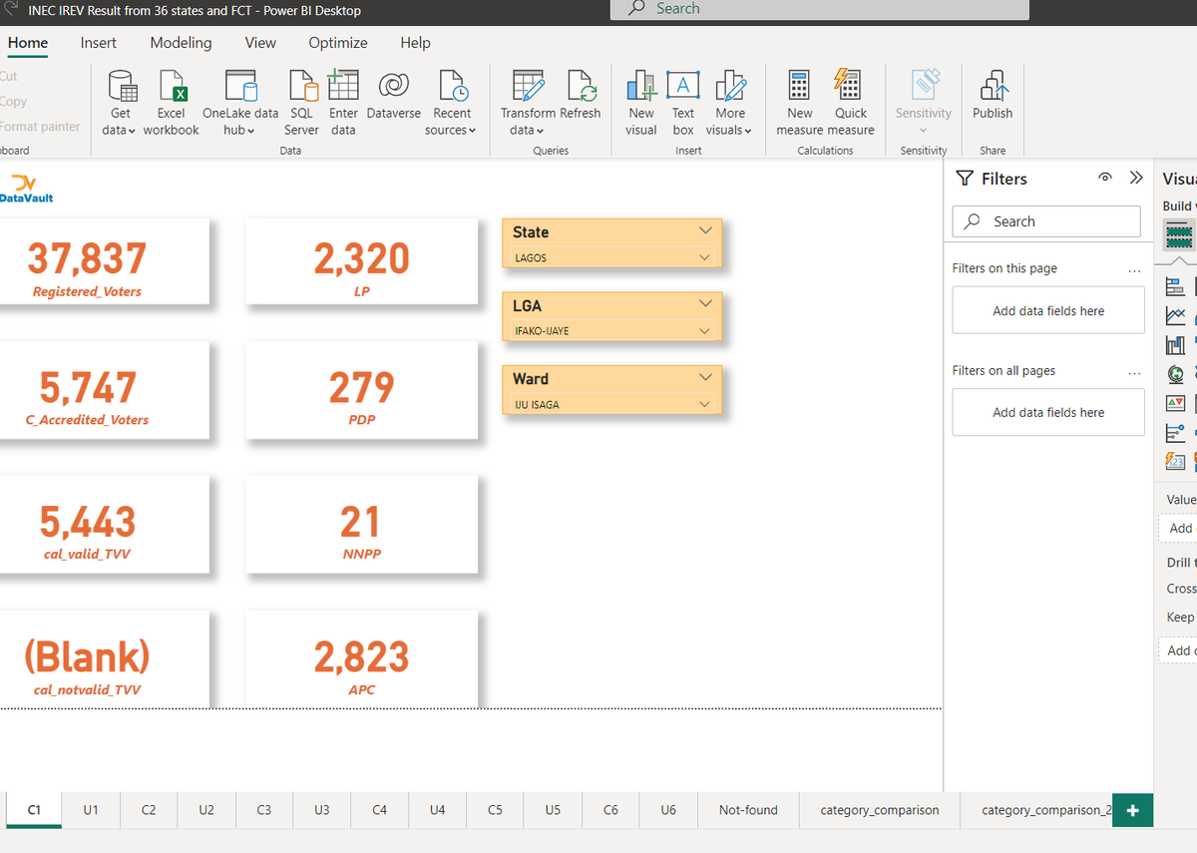Open Recent sources list

coord(451,104)
